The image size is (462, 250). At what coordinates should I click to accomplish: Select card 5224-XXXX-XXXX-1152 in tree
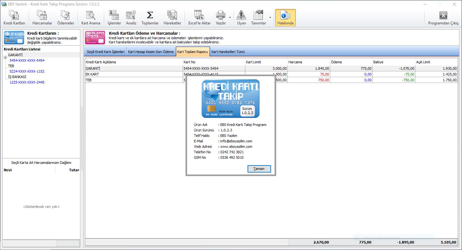click(27, 71)
